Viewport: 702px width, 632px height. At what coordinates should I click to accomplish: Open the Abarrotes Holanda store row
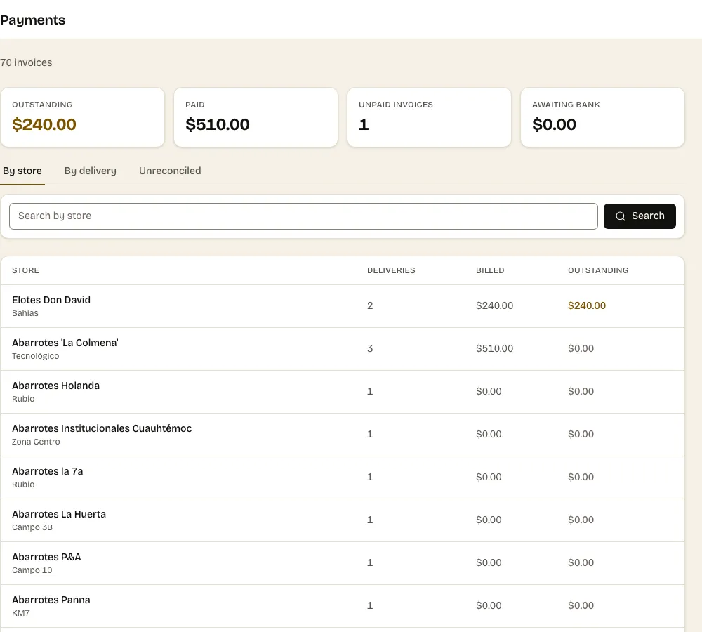pos(343,392)
